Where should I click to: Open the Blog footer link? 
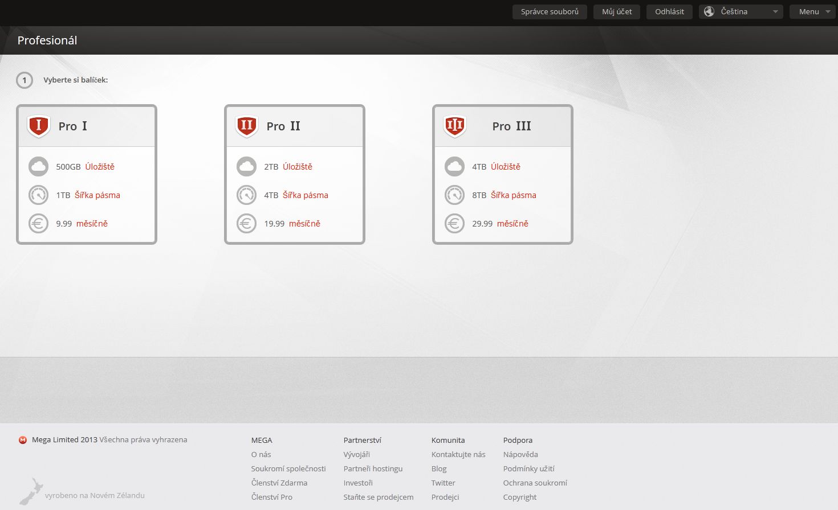point(439,468)
